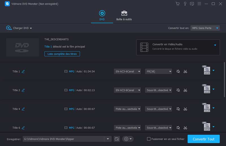
Task: Open the MPG Sans Perte format dropdown
Action: 205,28
